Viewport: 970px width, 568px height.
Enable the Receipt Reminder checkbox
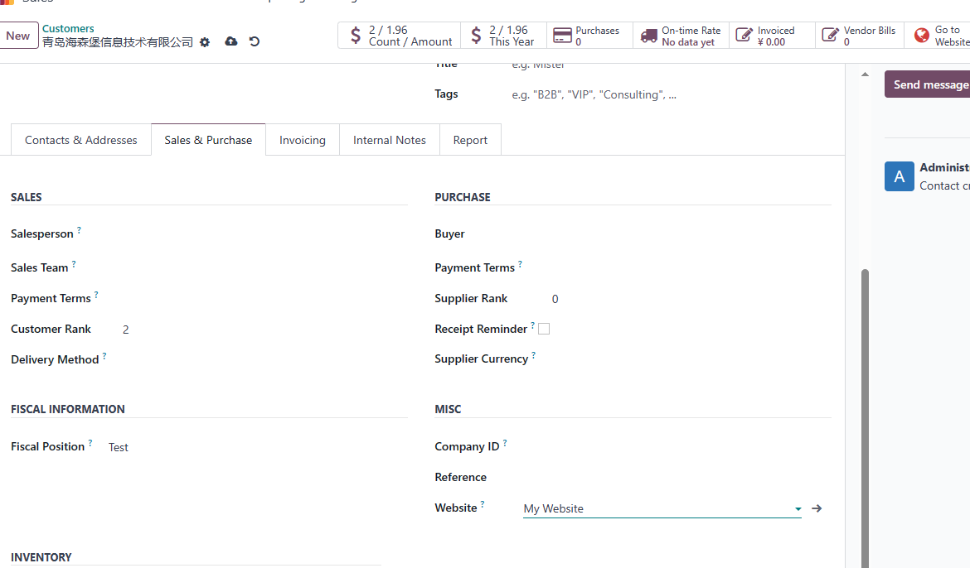click(x=544, y=329)
